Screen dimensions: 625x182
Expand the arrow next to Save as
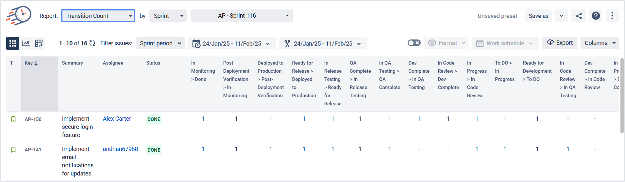click(x=561, y=16)
